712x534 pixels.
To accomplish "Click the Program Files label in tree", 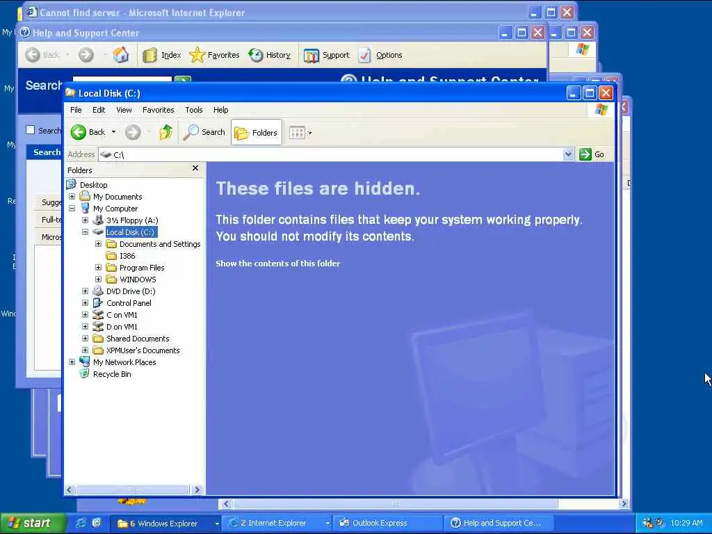I will 142,268.
